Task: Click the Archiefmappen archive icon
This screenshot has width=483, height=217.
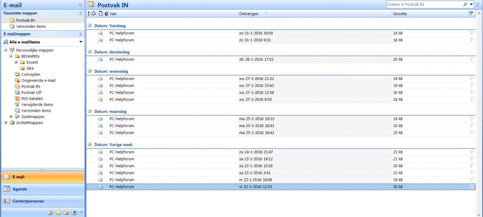Action: click(x=12, y=123)
